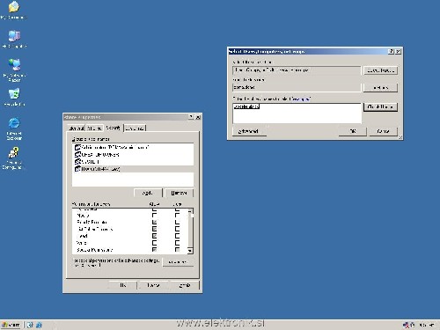Click the location read-only field

[297, 87]
